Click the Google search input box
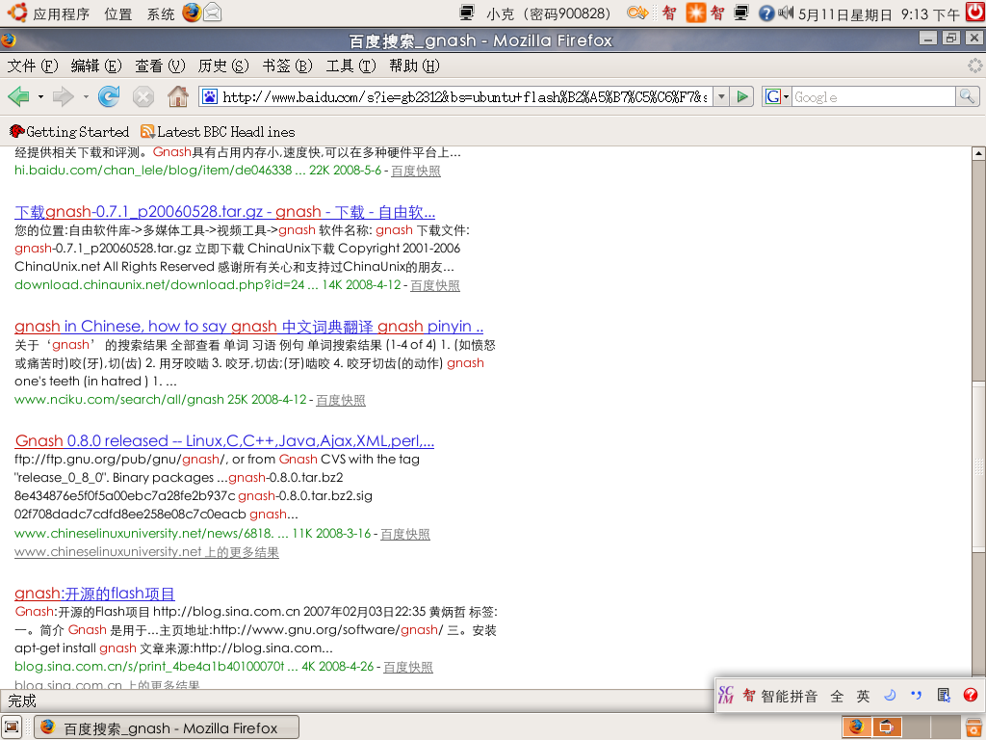This screenshot has width=986, height=740. (873, 97)
